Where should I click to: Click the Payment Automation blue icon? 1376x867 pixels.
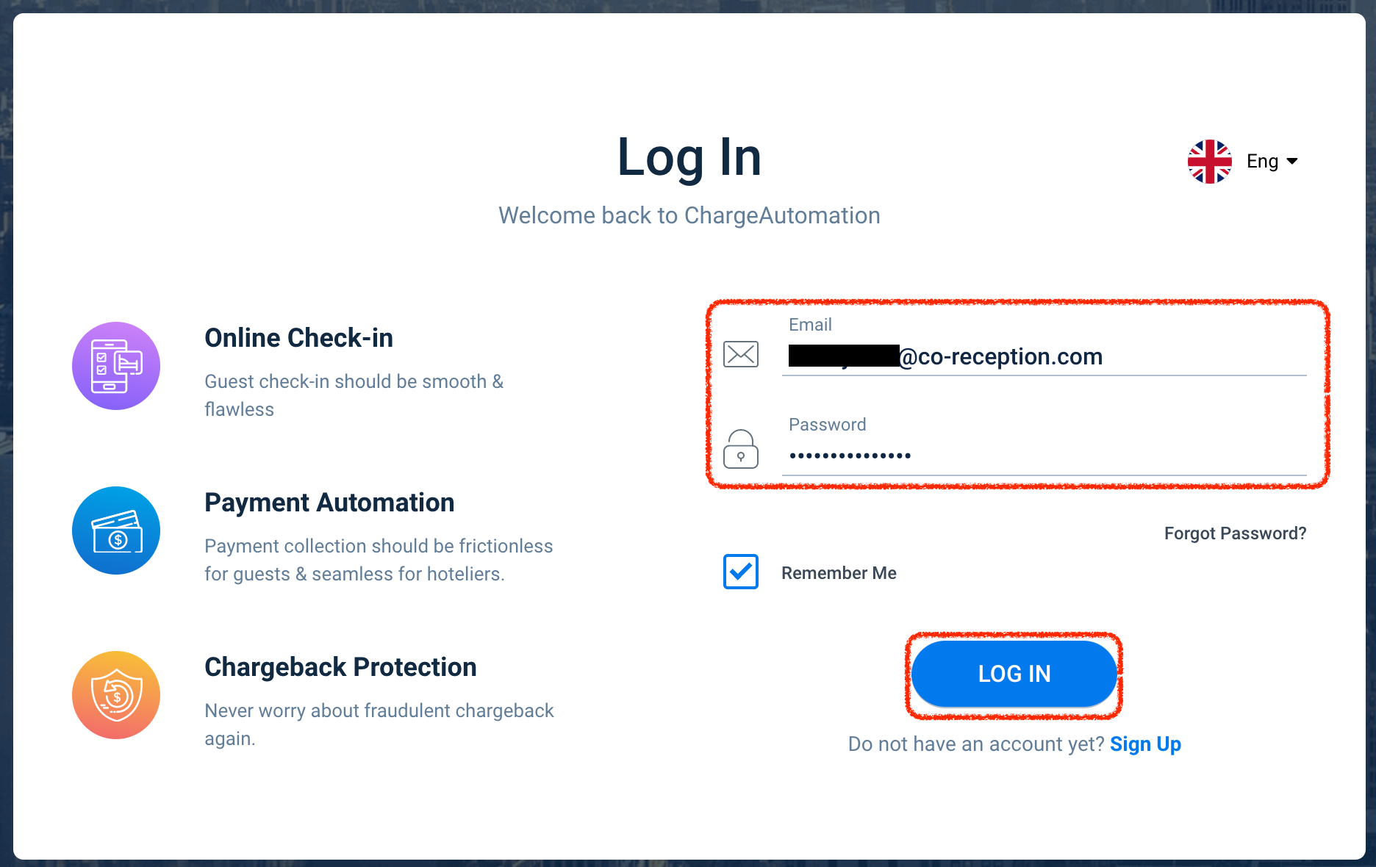(116, 530)
